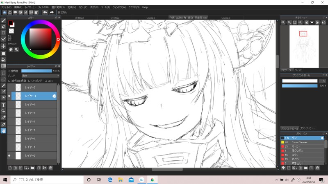The image size is (328, 184).
Task: Click the Navigator canvas thumbnail
Action: click(x=304, y=47)
